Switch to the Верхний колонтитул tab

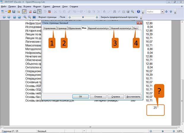click(98, 28)
